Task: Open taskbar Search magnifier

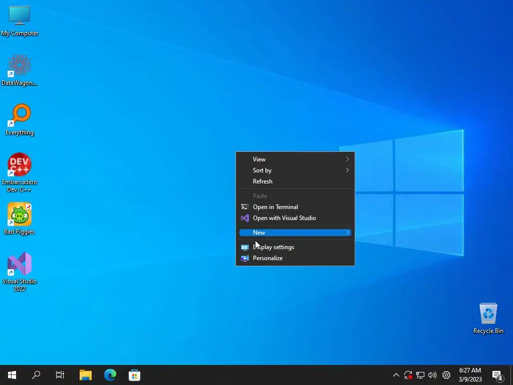Action: tap(36, 375)
